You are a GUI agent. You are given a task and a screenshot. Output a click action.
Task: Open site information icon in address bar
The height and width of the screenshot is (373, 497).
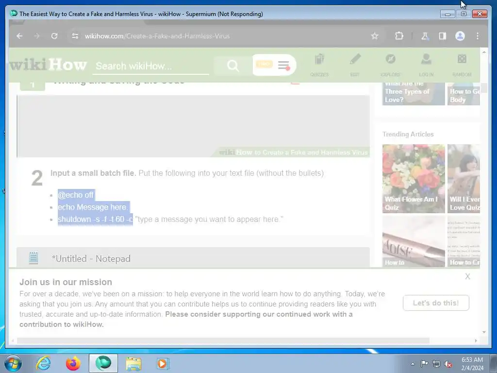pos(75,36)
